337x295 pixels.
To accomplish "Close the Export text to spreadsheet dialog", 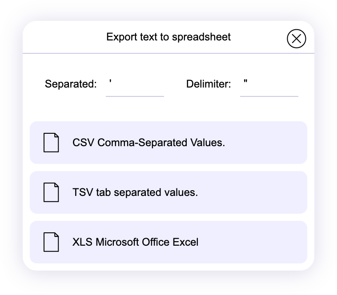I will click(x=297, y=39).
